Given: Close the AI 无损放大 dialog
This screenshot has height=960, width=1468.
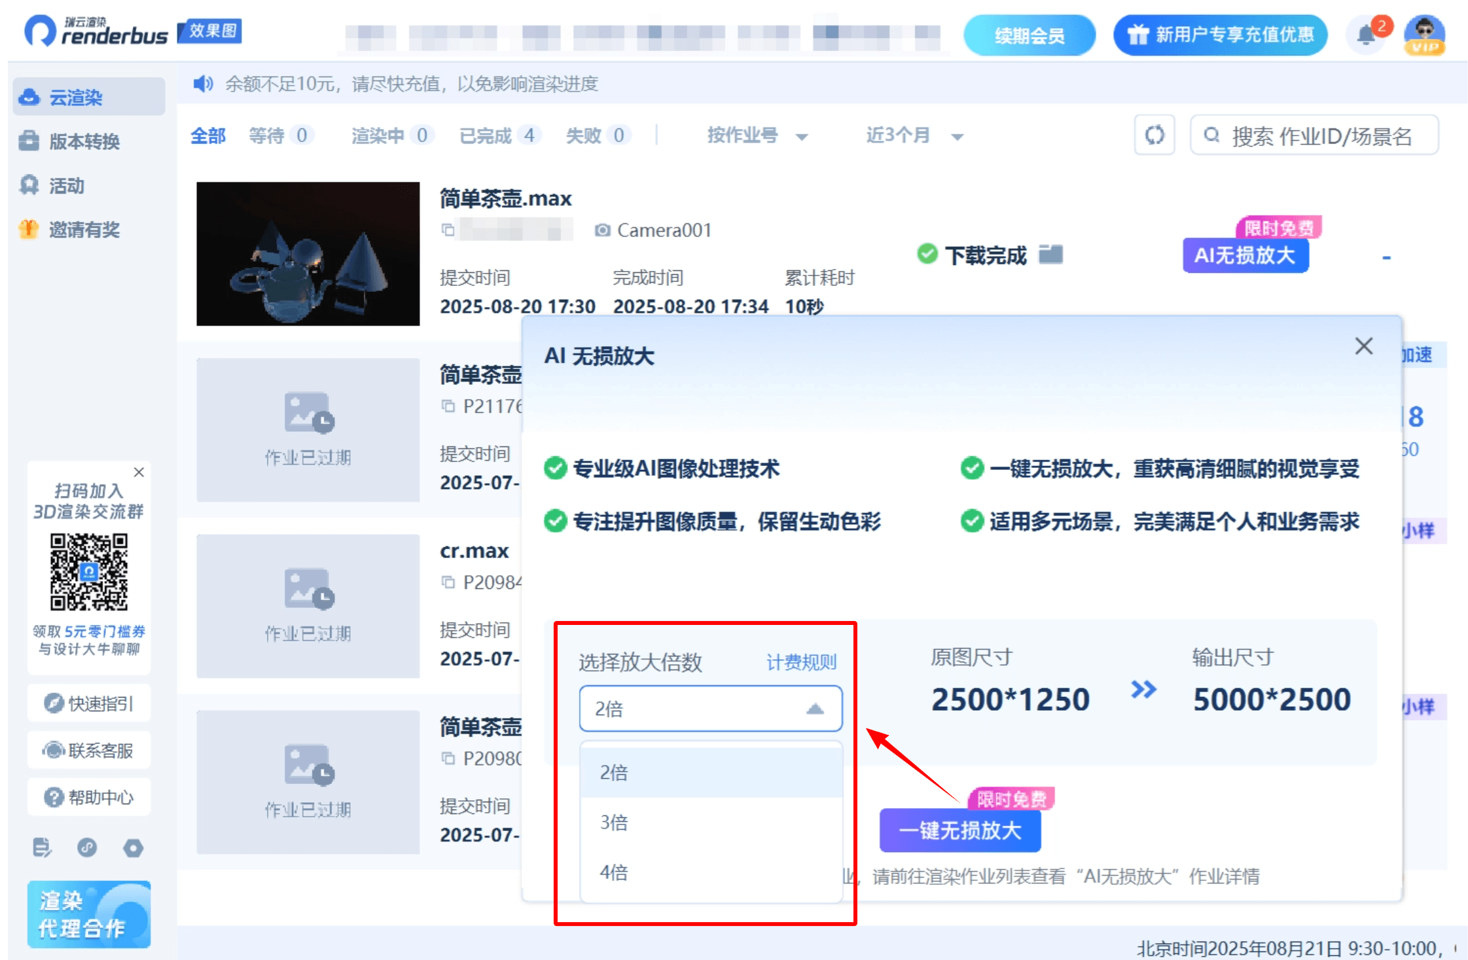Looking at the screenshot, I should (x=1364, y=346).
